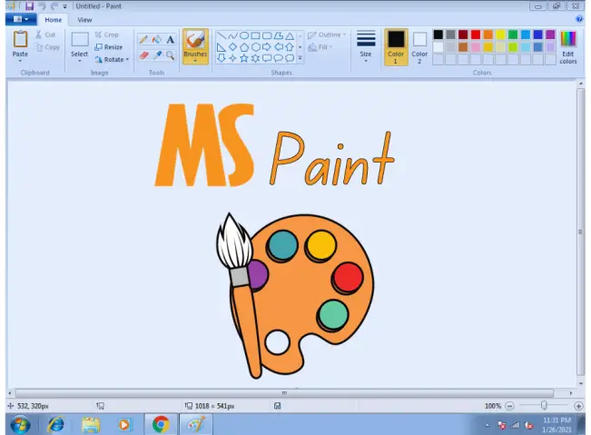Click the Save icon in title bar
The height and width of the screenshot is (435, 591).
point(29,5)
